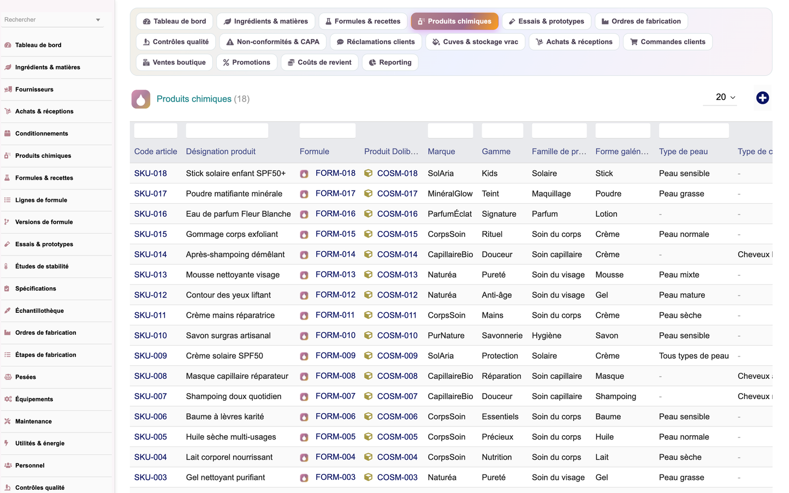Click the Marque column filter field
The image size is (789, 493).
point(450,130)
